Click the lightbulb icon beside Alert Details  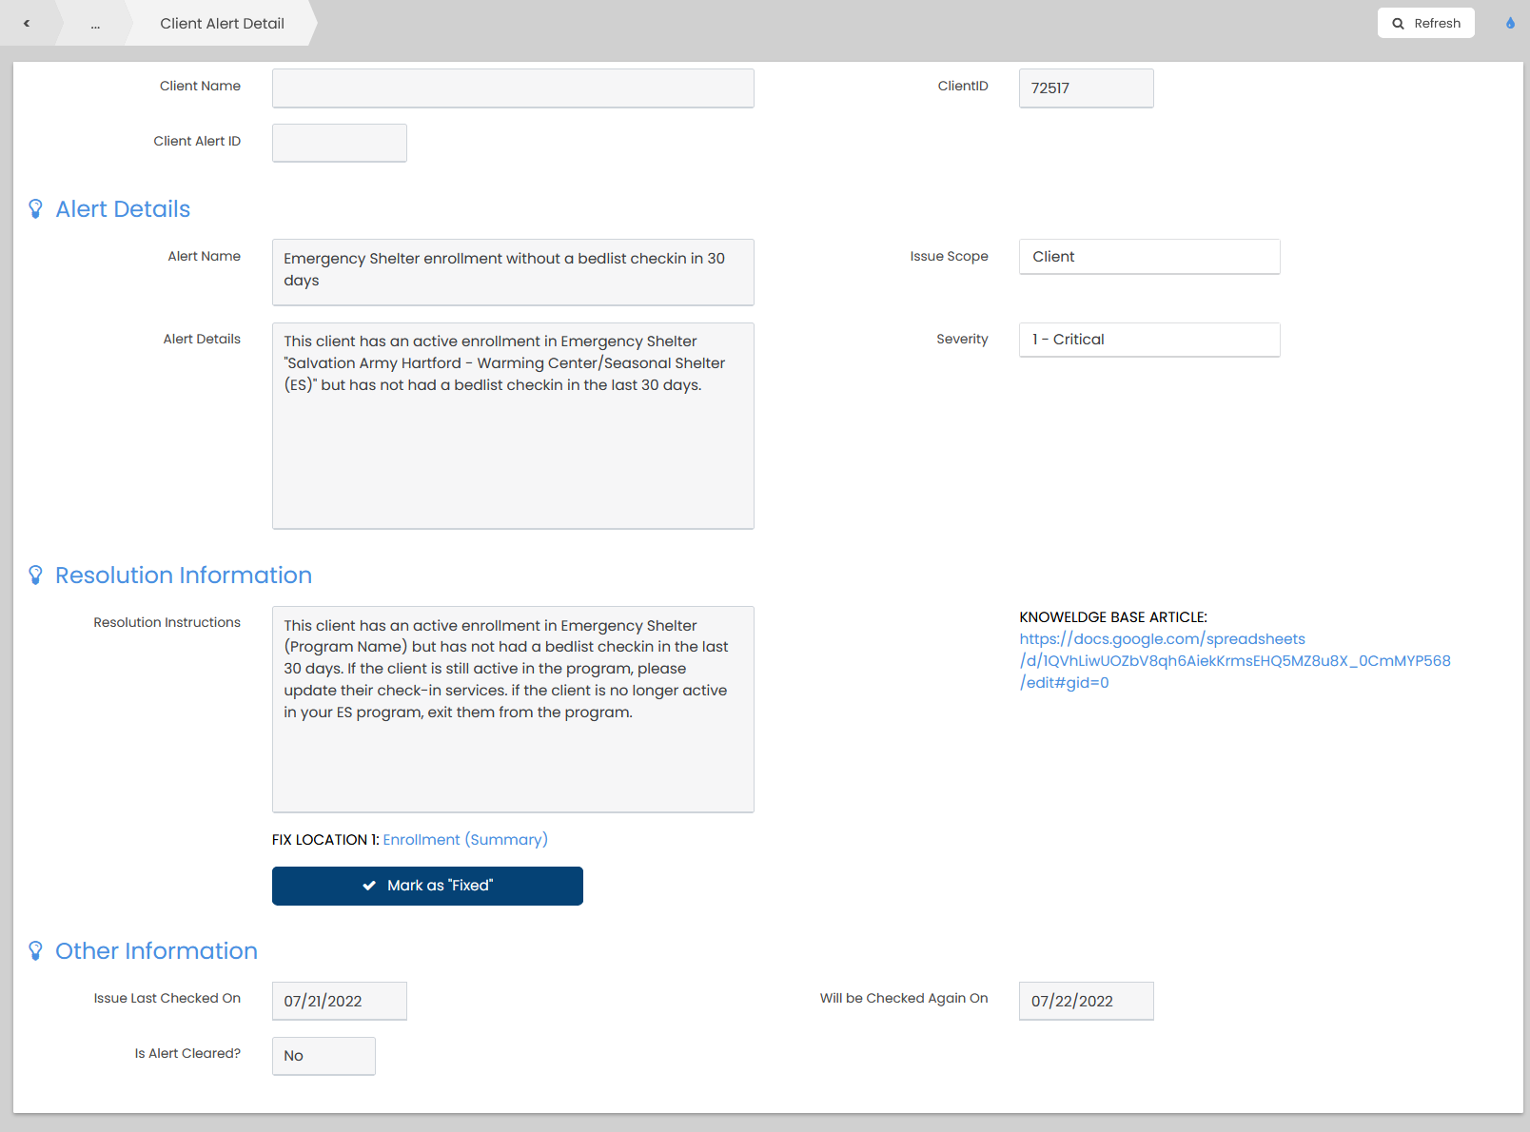35,209
